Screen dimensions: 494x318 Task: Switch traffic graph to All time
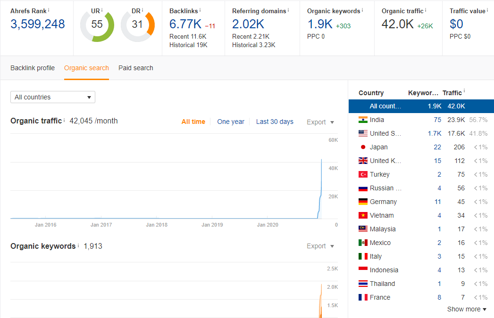click(193, 122)
